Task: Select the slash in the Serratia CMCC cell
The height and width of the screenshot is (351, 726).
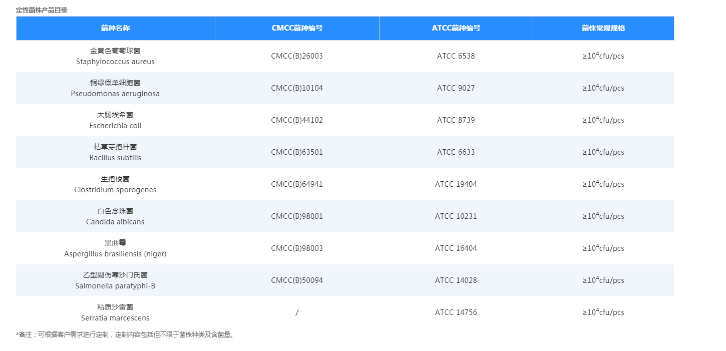Action: point(297,312)
